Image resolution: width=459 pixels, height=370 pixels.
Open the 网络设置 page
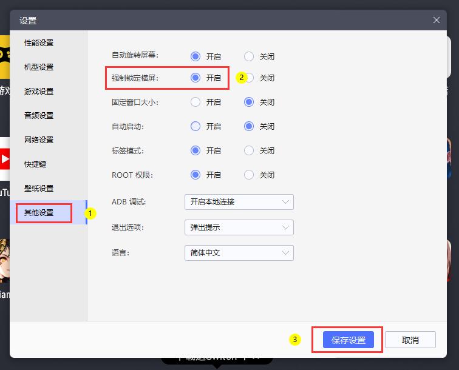click(39, 140)
